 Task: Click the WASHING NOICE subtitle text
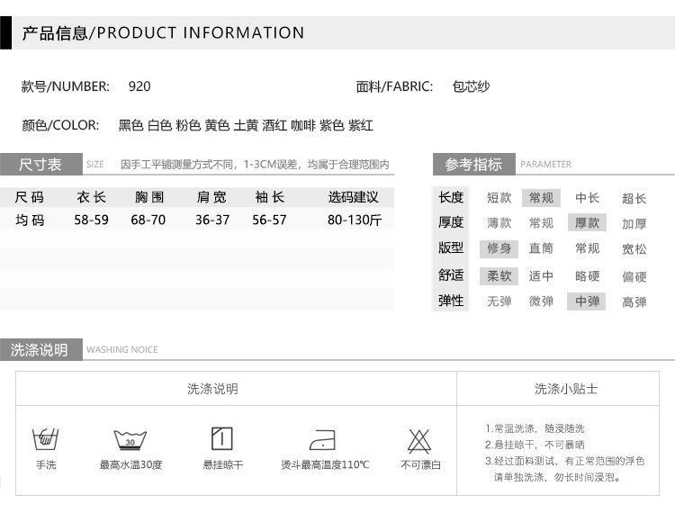point(121,349)
